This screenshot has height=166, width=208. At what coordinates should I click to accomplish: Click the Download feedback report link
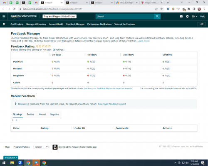pos(112,104)
